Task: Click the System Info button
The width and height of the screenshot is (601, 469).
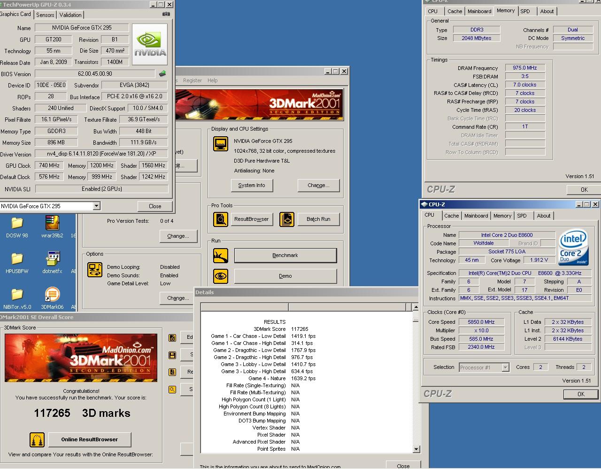Action: pos(252,185)
